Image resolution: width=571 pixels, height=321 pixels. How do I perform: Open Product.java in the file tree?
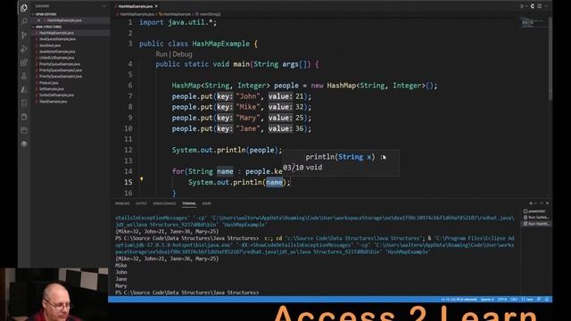click(49, 83)
